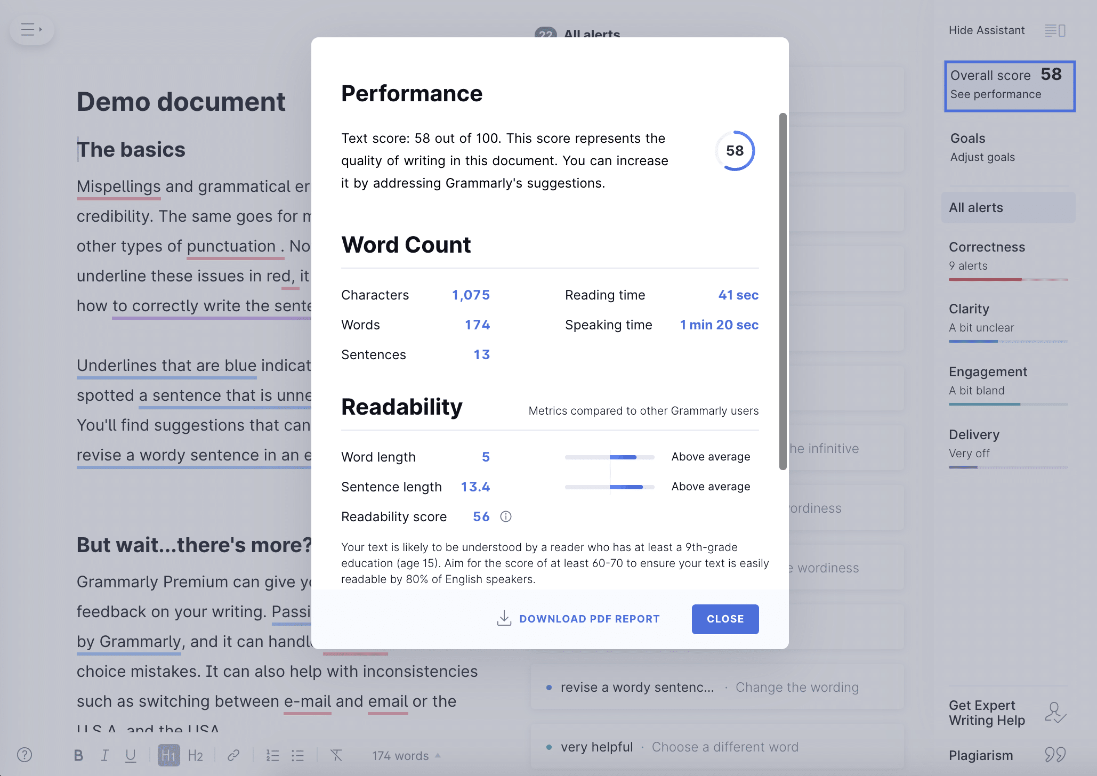Toggle the numbered list icon
Image resolution: width=1097 pixels, height=776 pixels.
click(x=272, y=755)
